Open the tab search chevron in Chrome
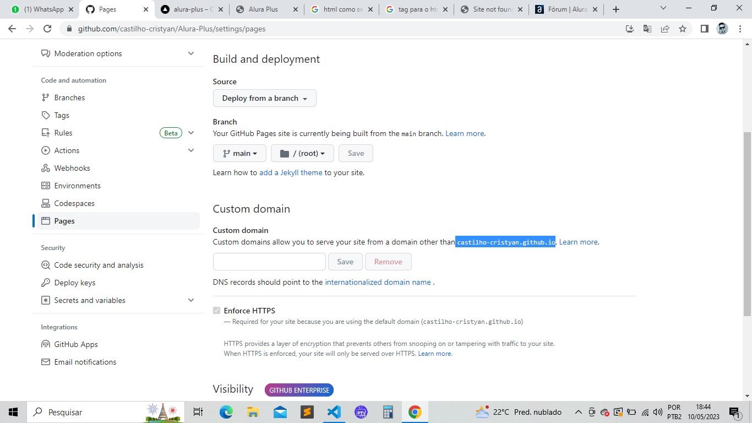The image size is (752, 423). 663,8
